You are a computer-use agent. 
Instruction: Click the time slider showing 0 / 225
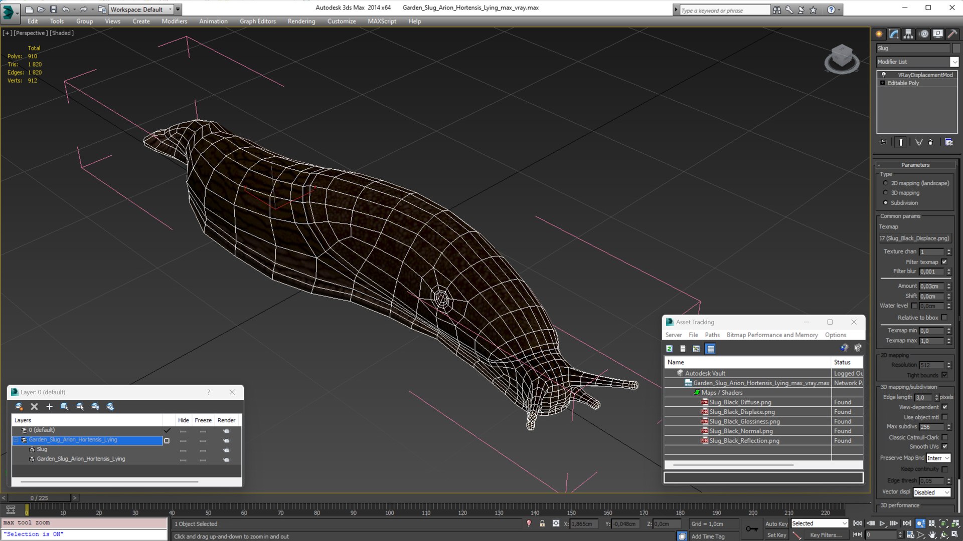(x=39, y=498)
